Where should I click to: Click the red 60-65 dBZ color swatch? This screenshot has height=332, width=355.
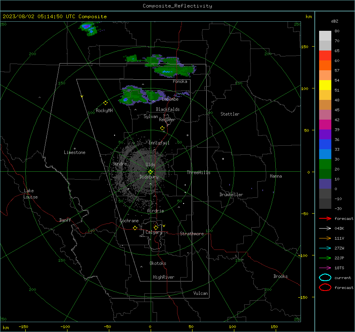[x=325, y=55]
